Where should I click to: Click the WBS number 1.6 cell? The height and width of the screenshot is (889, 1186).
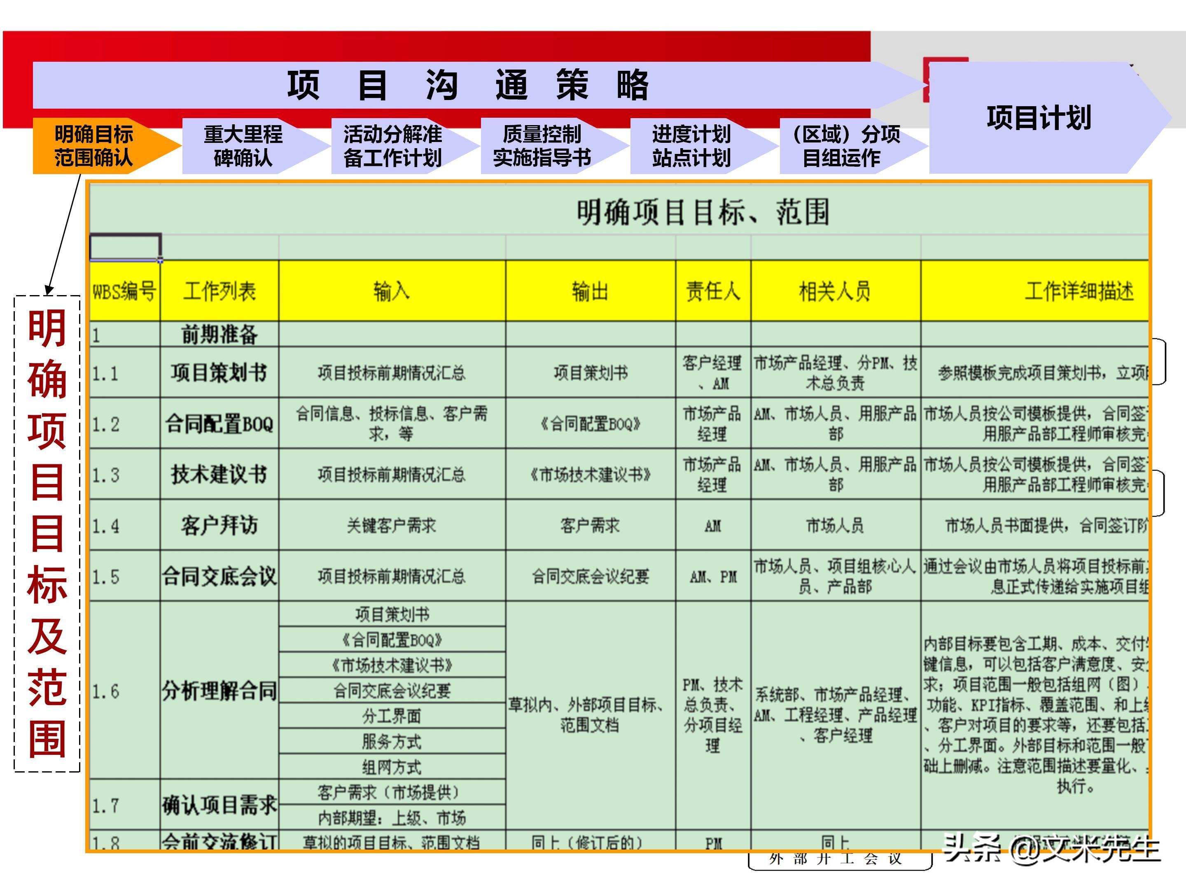(125, 690)
